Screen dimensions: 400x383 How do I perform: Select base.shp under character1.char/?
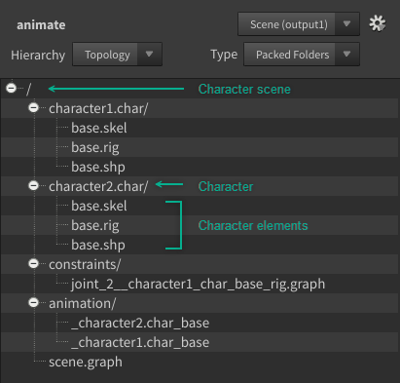click(200, 167)
